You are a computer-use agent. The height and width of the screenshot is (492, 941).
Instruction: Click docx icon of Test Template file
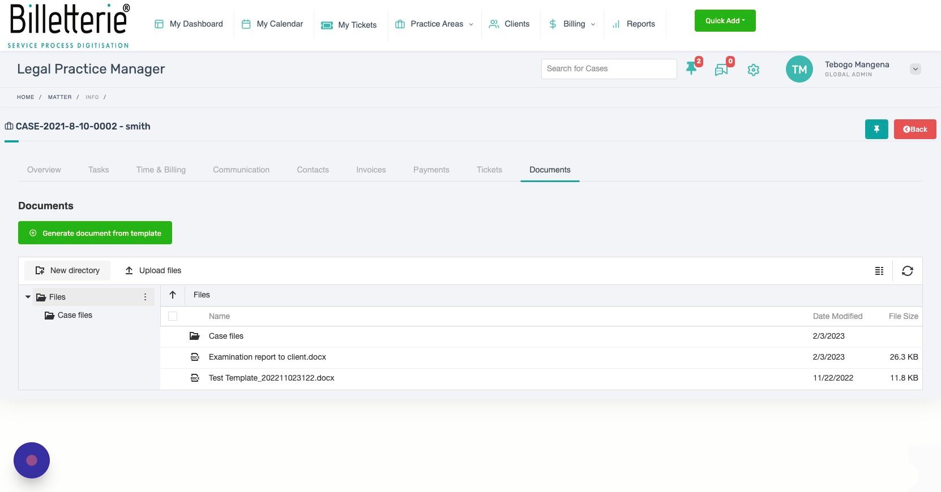(x=195, y=378)
